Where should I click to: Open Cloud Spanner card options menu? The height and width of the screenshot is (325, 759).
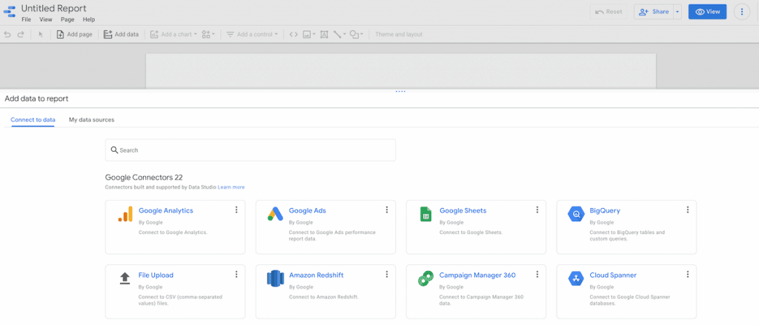point(688,274)
